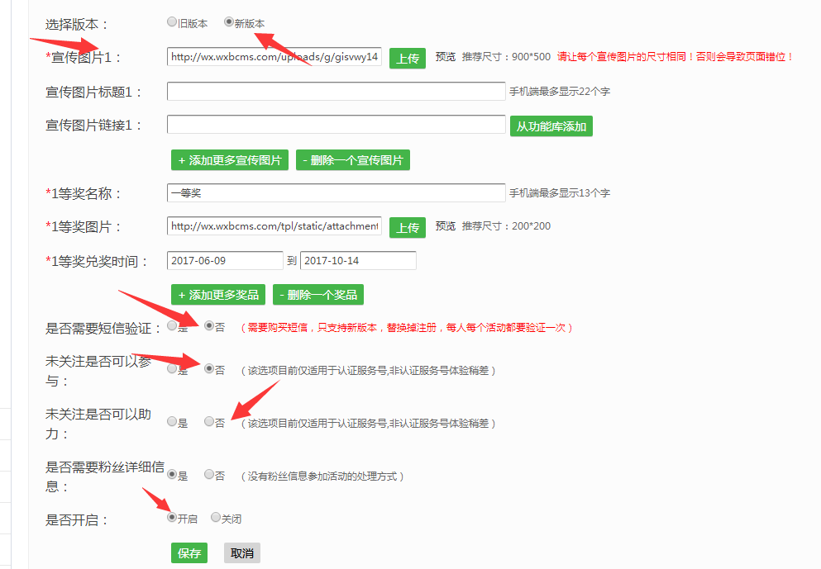Focus the 宣传图片标题1 text field
Image resolution: width=821 pixels, height=569 pixels.
tap(337, 91)
